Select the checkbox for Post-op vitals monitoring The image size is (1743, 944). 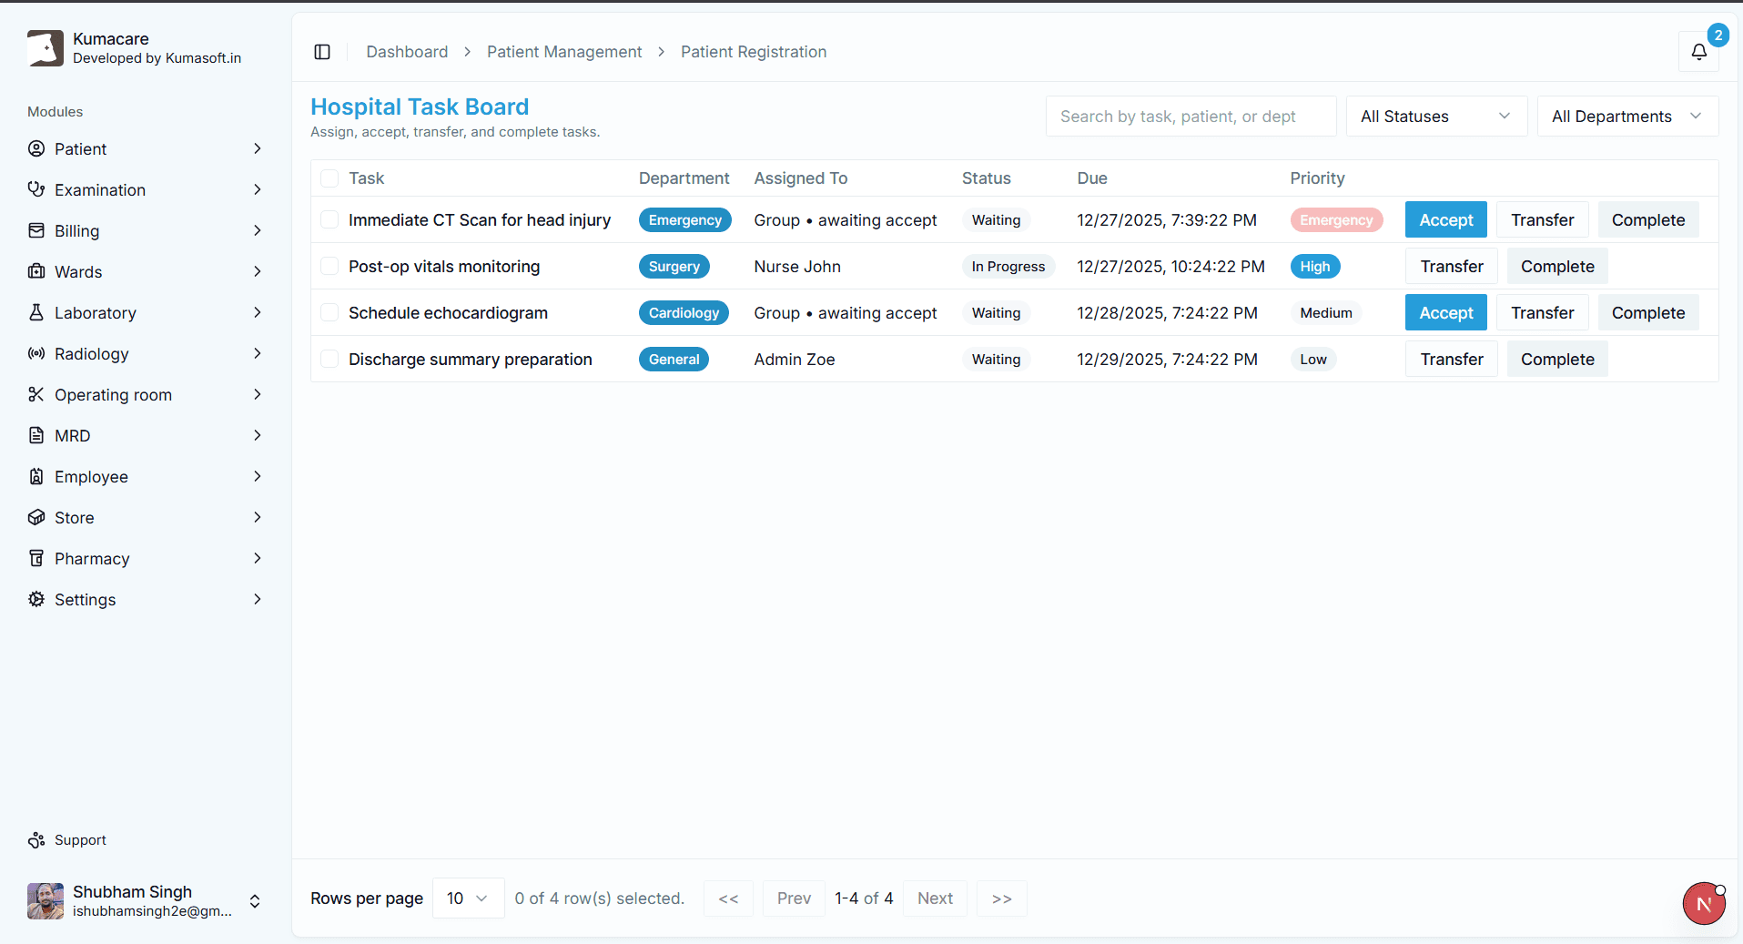[x=329, y=266]
